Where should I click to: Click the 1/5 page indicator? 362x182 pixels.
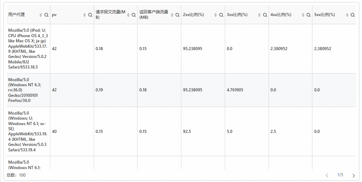tap(340, 175)
